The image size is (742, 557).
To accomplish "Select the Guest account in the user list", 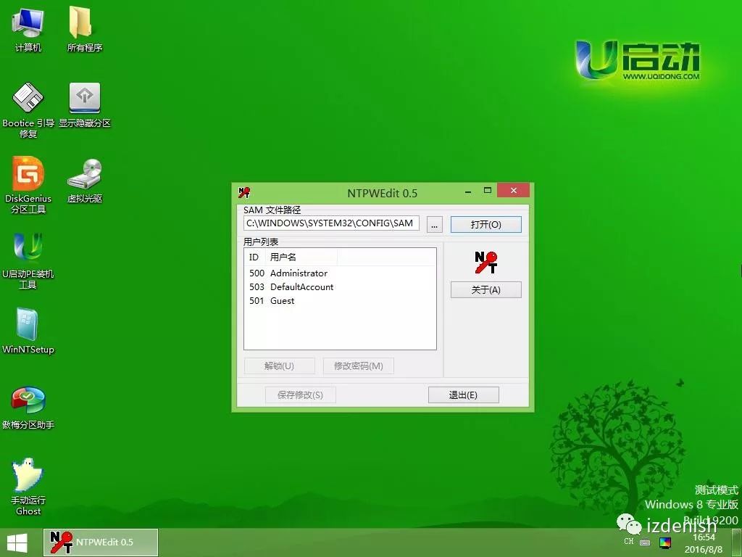I will pyautogui.click(x=283, y=300).
